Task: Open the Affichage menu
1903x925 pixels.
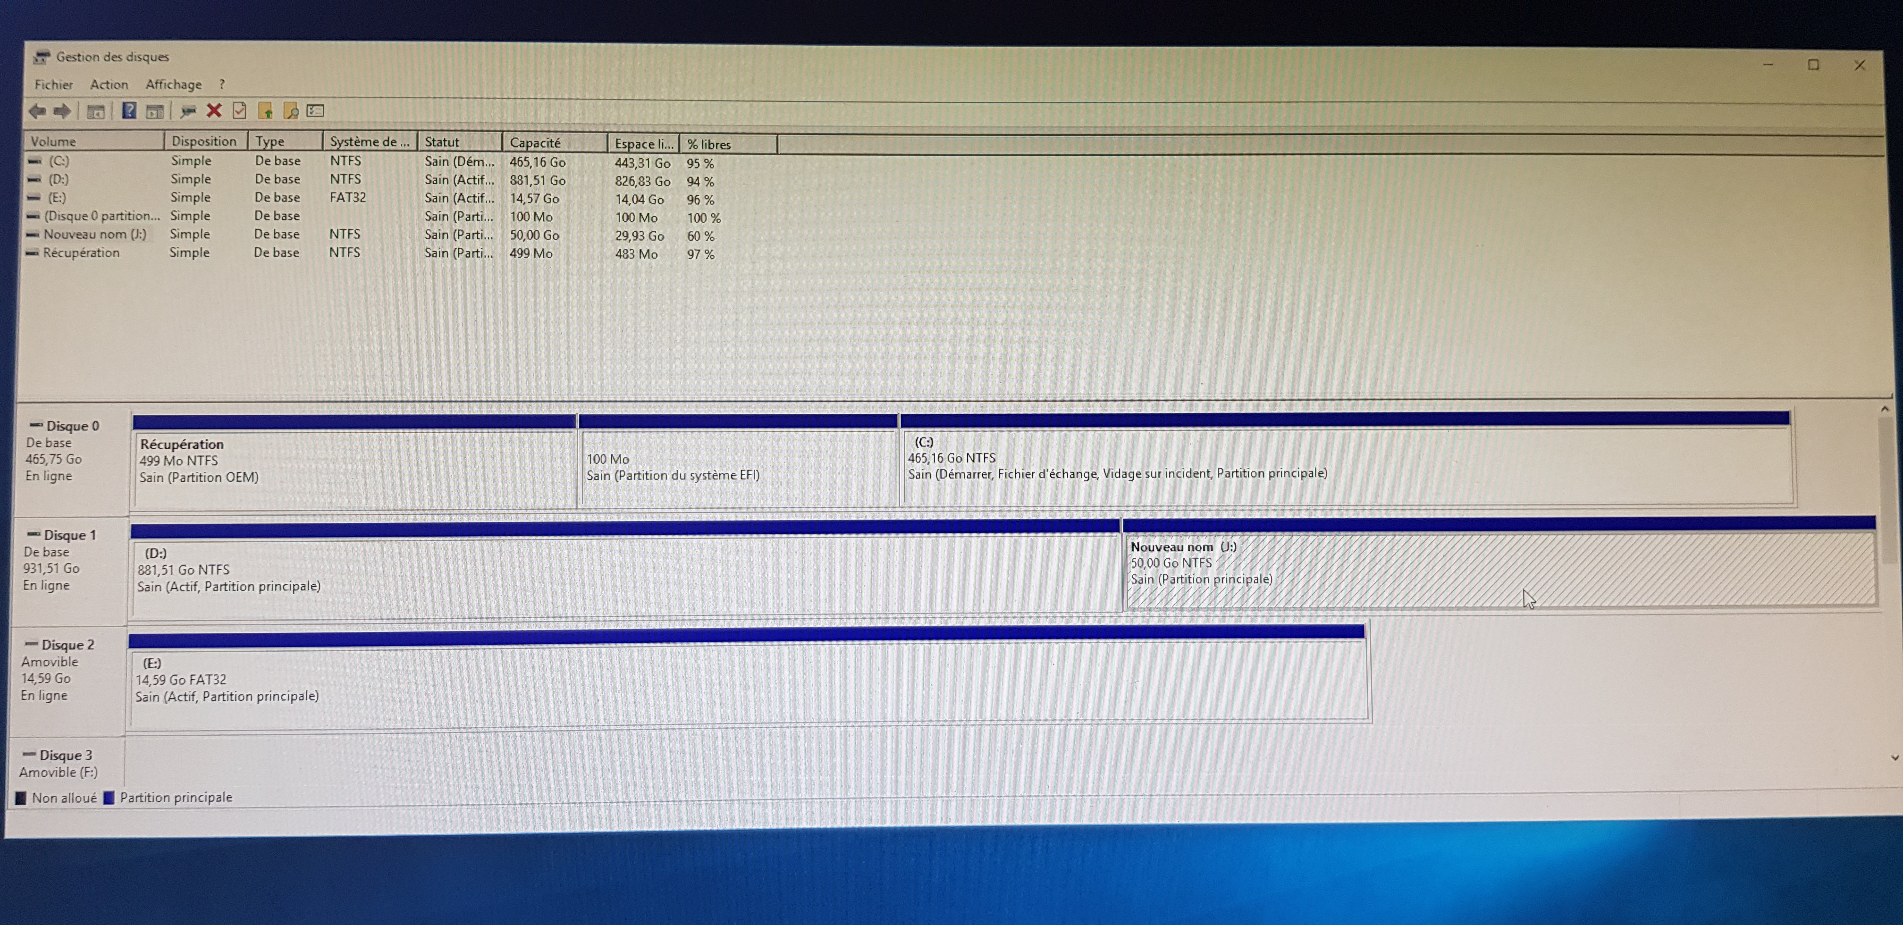Action: pos(174,84)
